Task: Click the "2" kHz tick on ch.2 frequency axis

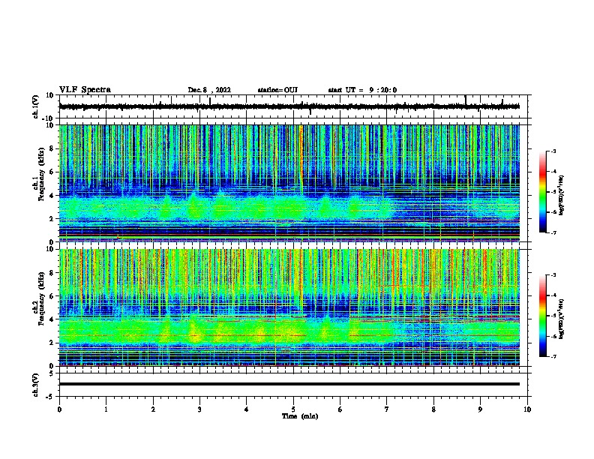Action: [52, 343]
